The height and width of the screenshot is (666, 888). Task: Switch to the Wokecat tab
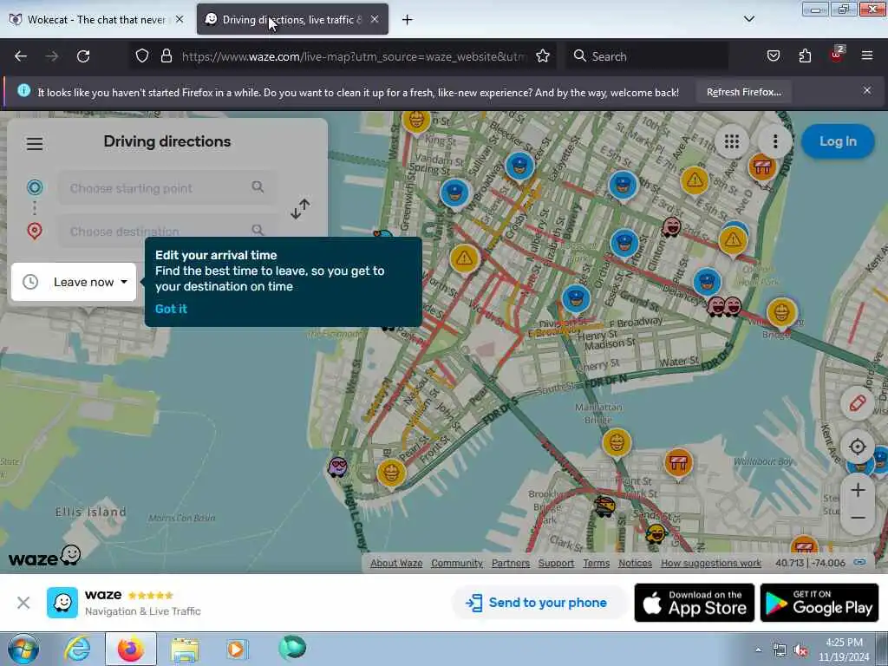[x=96, y=19]
